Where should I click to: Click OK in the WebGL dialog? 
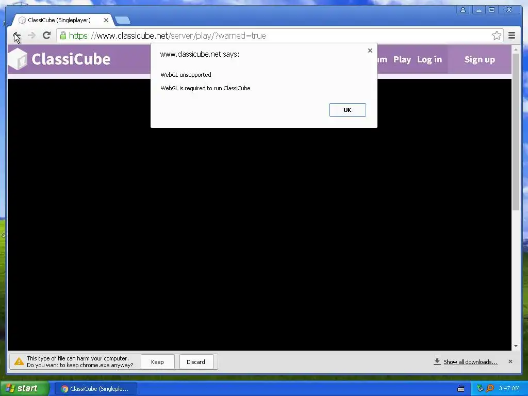pos(348,110)
